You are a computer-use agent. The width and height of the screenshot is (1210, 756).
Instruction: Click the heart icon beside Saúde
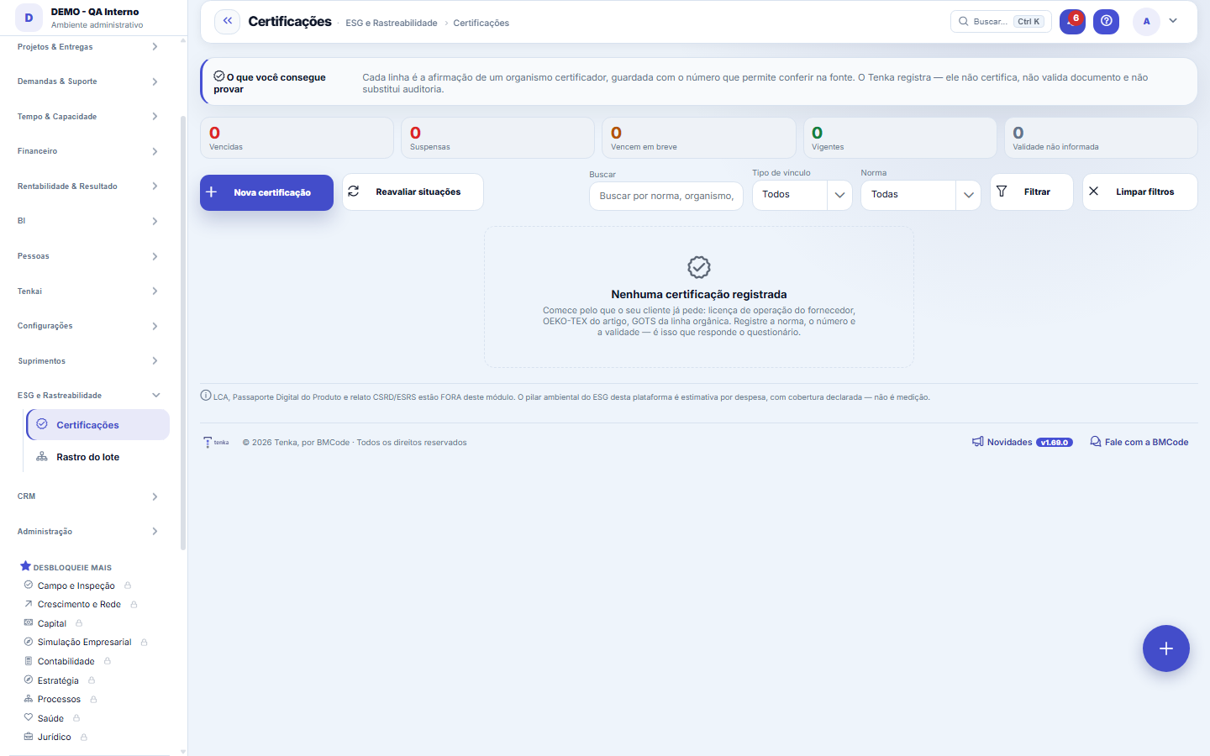click(29, 717)
